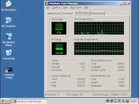The height and width of the screenshot is (104, 139).
Task: Click the Threads value 394
Action: click(x=83, y=67)
